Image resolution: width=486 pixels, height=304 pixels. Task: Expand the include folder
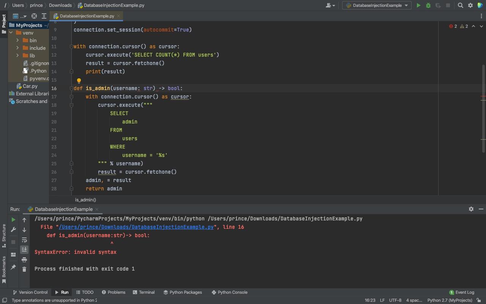coord(17,48)
